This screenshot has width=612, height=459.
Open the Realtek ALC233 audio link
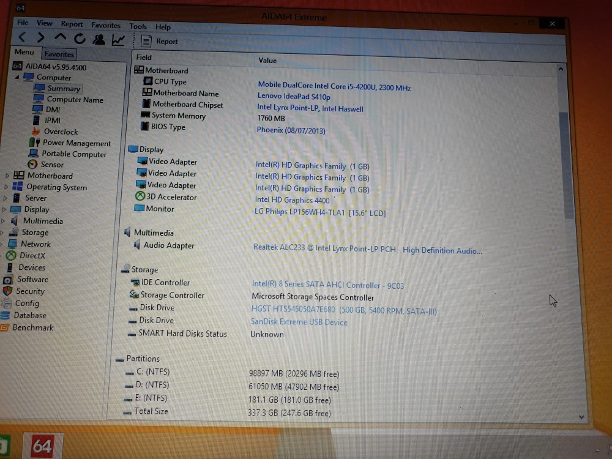368,249
